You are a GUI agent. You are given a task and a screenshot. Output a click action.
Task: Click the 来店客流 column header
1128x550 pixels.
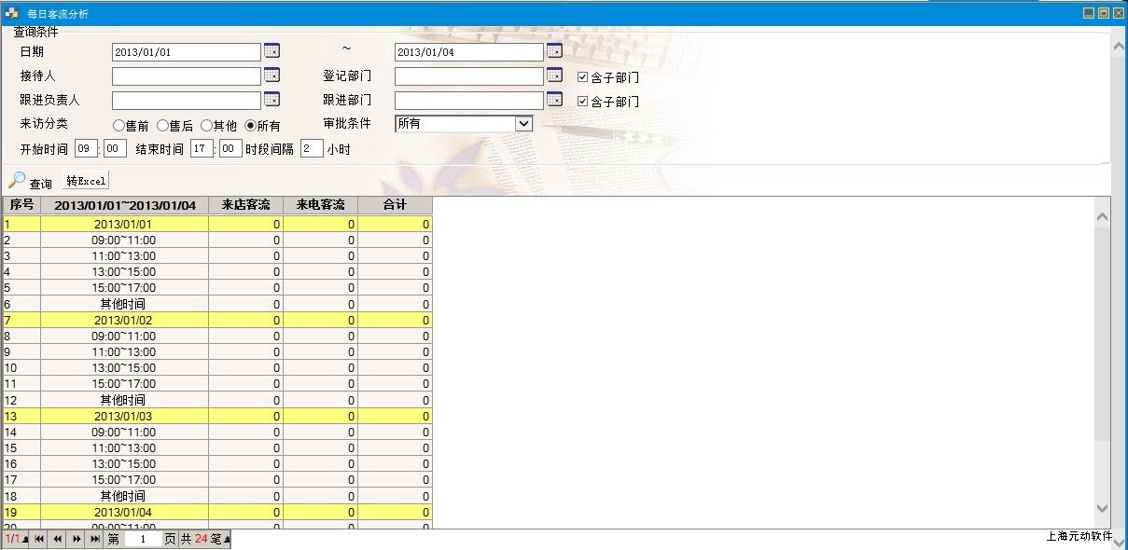click(245, 205)
